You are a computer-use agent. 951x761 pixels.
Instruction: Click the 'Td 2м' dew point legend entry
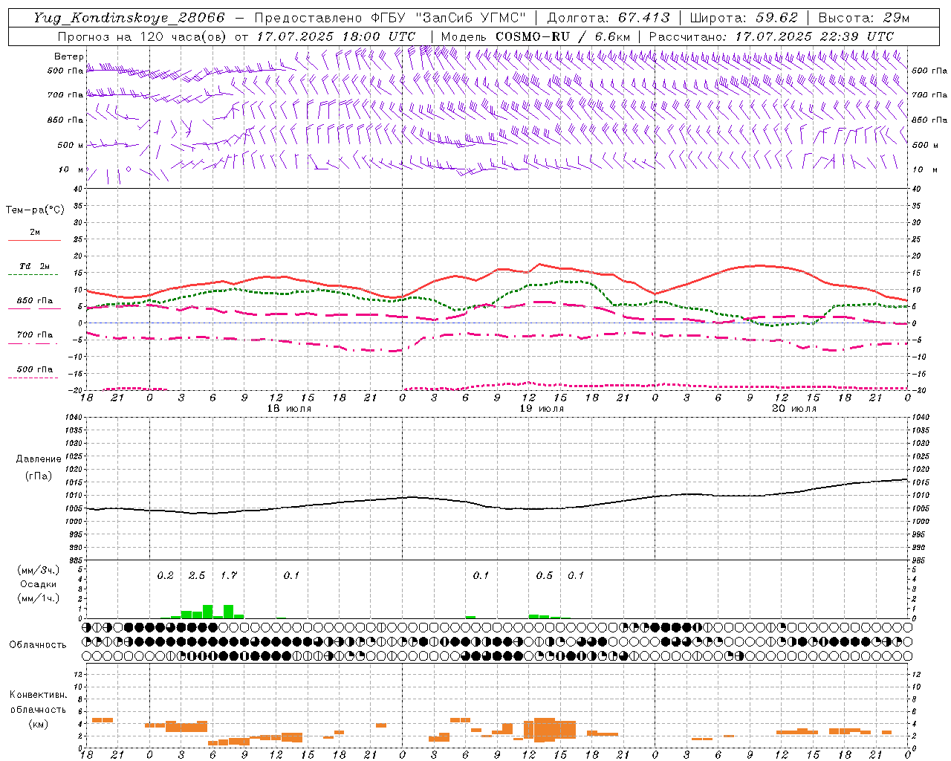[34, 266]
